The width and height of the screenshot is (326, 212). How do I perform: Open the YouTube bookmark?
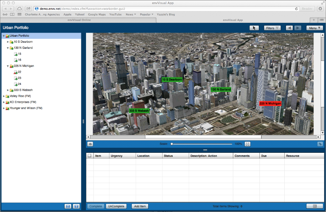[x=115, y=14]
